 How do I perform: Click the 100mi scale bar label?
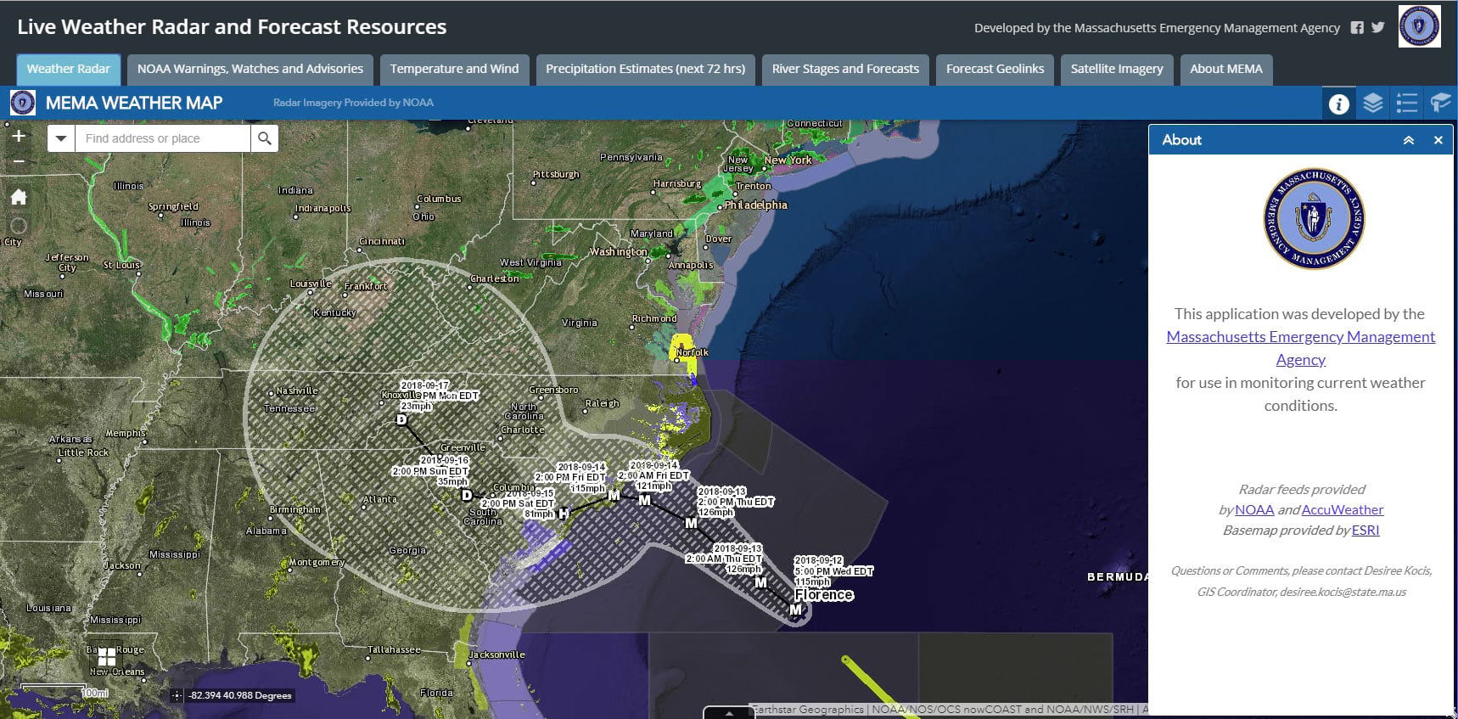94,694
